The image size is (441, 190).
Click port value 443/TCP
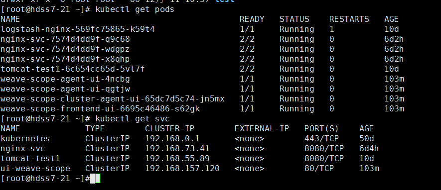pyautogui.click(x=321, y=139)
